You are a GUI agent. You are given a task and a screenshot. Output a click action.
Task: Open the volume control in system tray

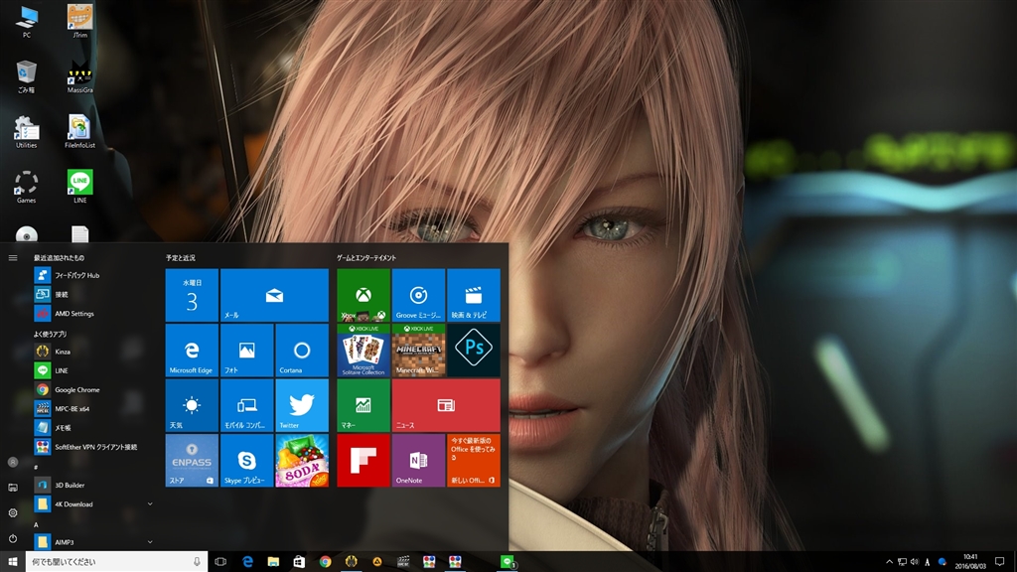(x=915, y=562)
